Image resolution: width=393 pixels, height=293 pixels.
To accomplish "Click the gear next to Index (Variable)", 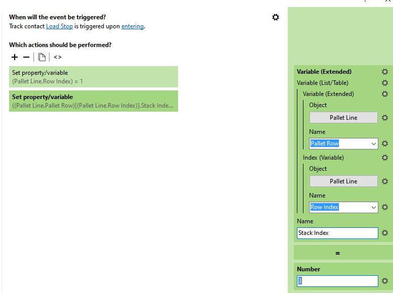I will [385, 157].
